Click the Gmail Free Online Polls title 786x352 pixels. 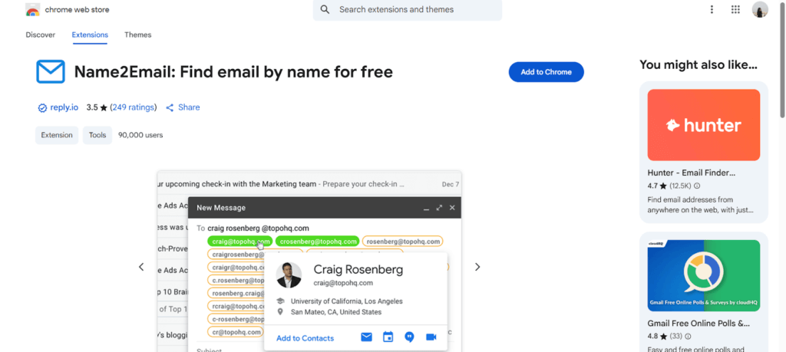698,324
